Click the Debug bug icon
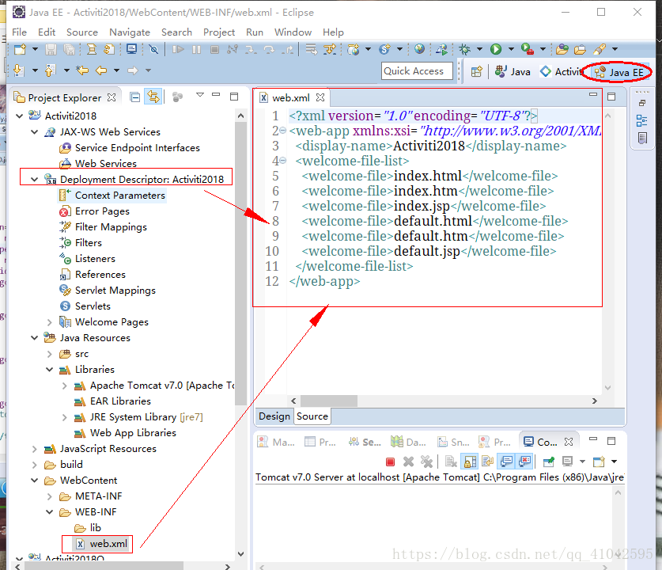 pyautogui.click(x=464, y=49)
